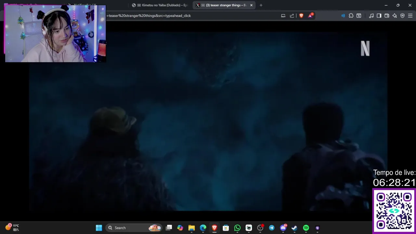
Task: Open the Brave hamburger main menu
Action: tap(410, 16)
